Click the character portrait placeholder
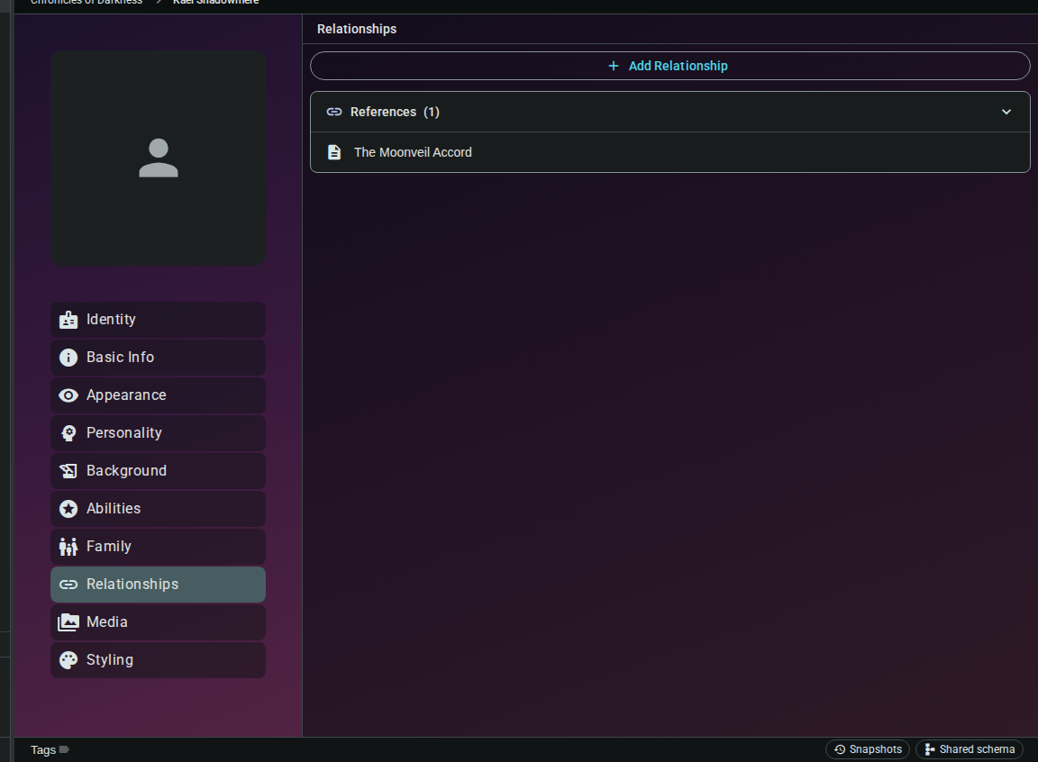Screen dimensions: 1038x762 tap(159, 159)
